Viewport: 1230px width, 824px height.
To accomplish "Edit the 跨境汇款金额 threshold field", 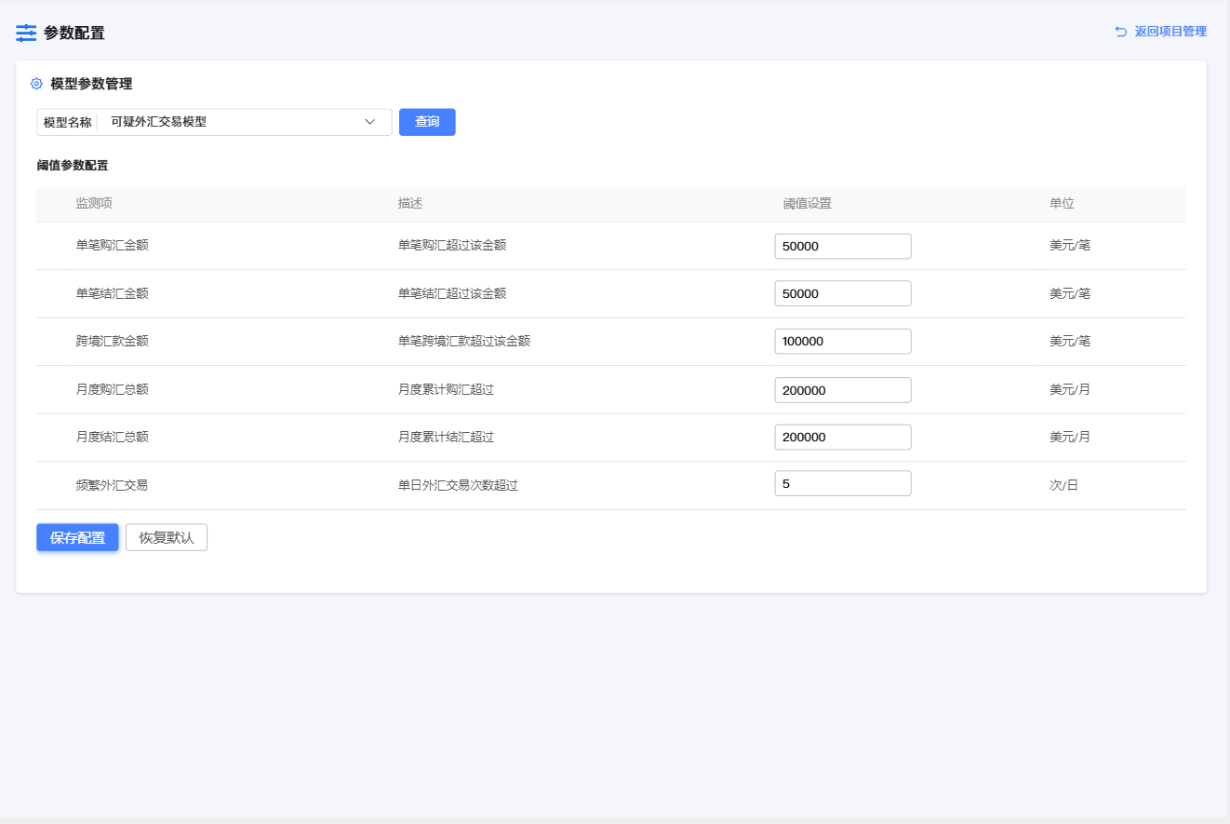I will 842,341.
